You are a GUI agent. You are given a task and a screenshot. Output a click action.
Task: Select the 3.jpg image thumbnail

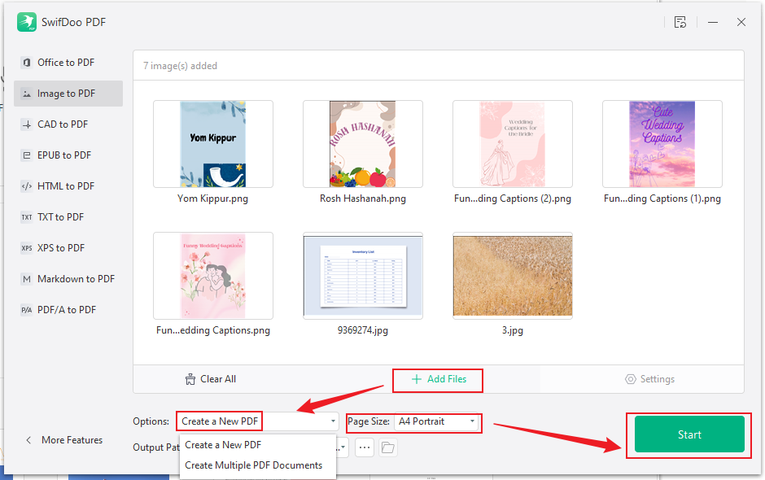pos(512,275)
